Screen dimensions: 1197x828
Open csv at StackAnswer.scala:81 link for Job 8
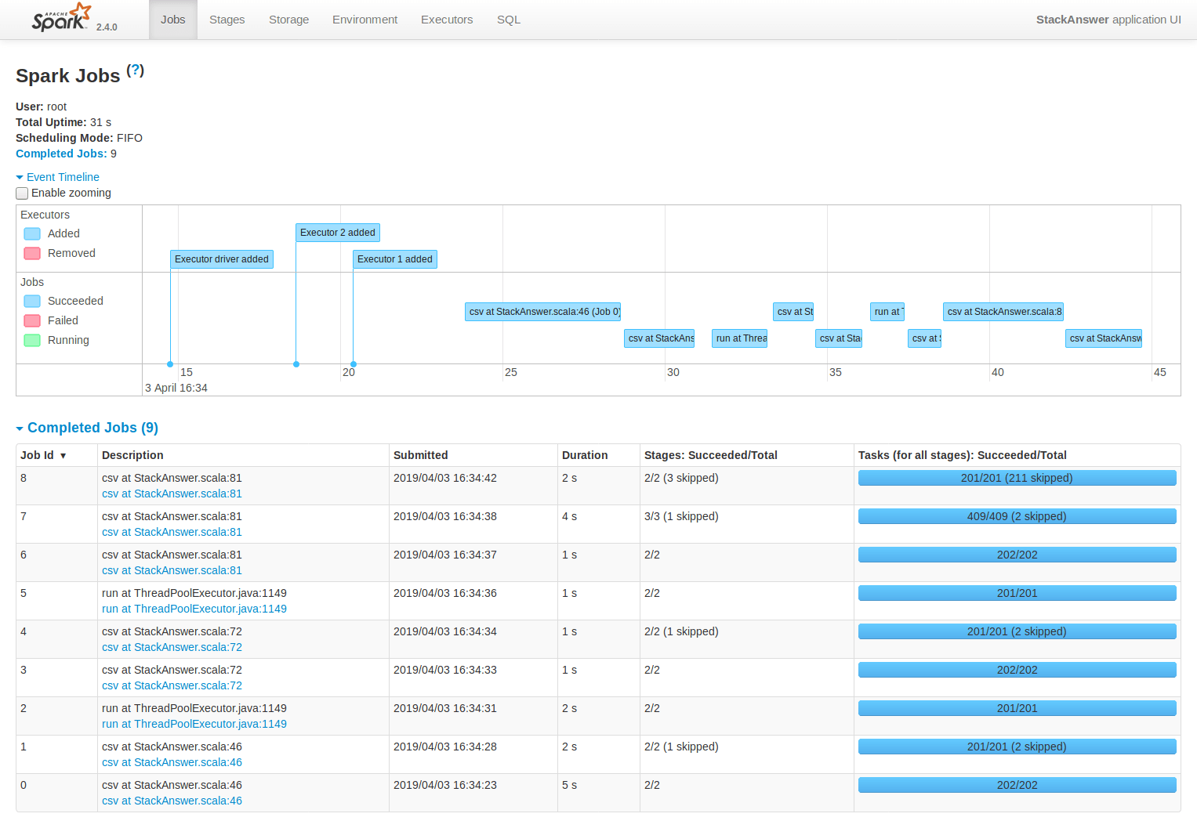(171, 494)
